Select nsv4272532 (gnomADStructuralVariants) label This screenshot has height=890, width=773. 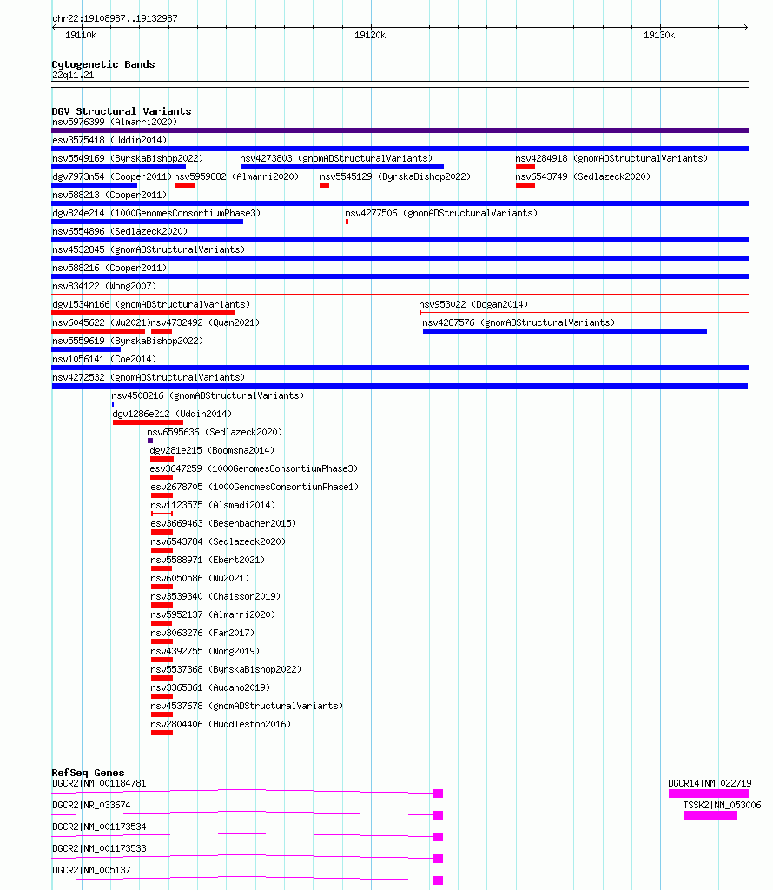coord(149,377)
